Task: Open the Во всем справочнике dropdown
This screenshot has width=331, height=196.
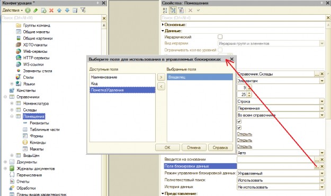Action: pyautogui.click(x=321, y=115)
